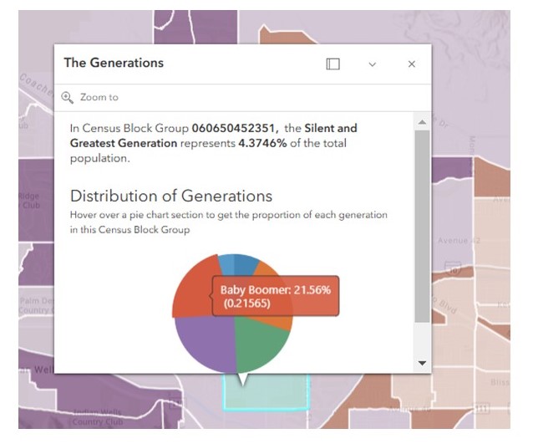Click the popup scrollbar down arrow
The height and width of the screenshot is (444, 533).
click(421, 363)
